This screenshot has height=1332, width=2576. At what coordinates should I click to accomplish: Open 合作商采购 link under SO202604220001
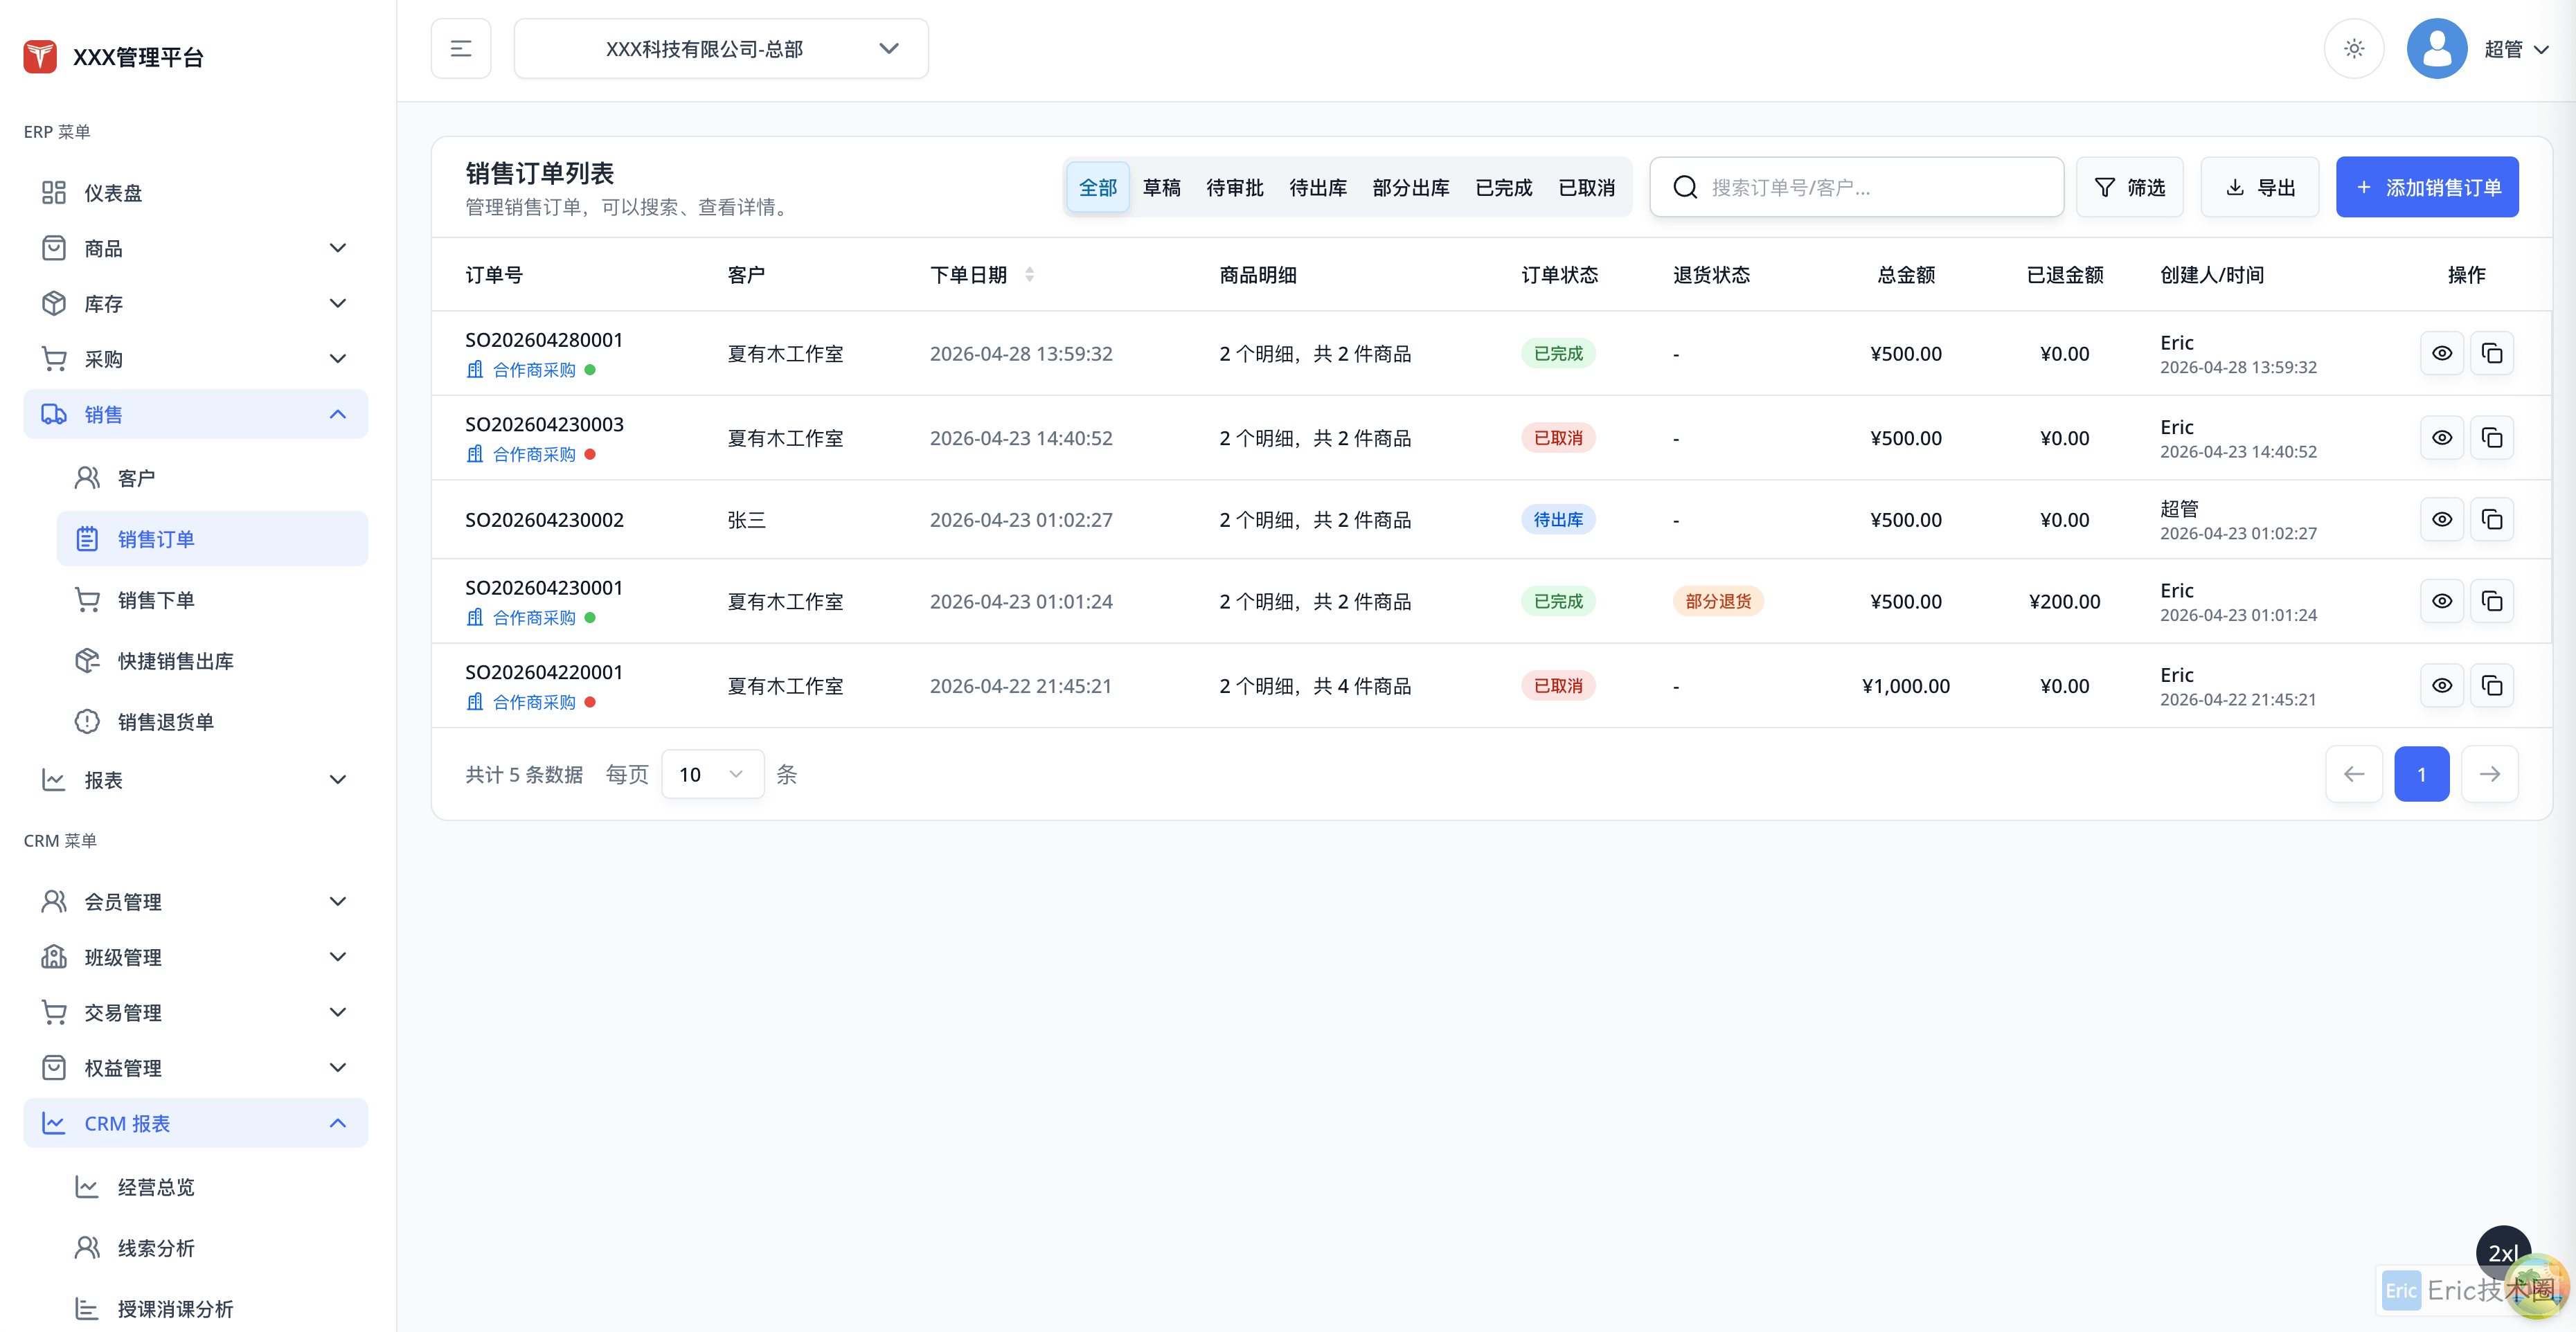pos(534,702)
